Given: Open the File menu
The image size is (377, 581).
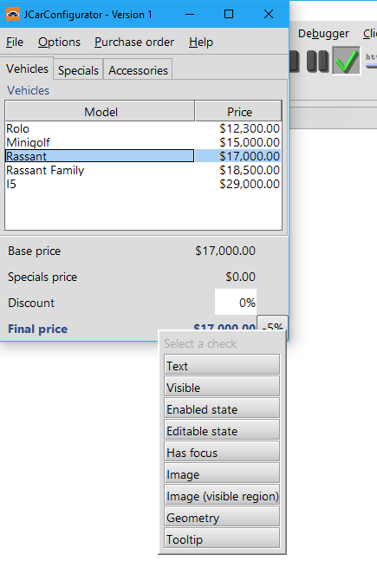Looking at the screenshot, I should point(15,42).
